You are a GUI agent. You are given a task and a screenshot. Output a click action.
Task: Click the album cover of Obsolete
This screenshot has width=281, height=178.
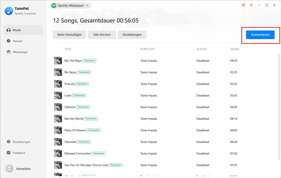click(58, 142)
